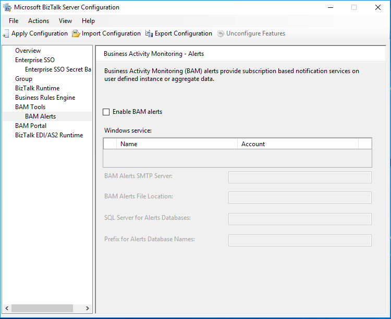Viewport: 391px width, 319px height.
Task: Select Overview in the navigation tree
Action: tap(28, 51)
